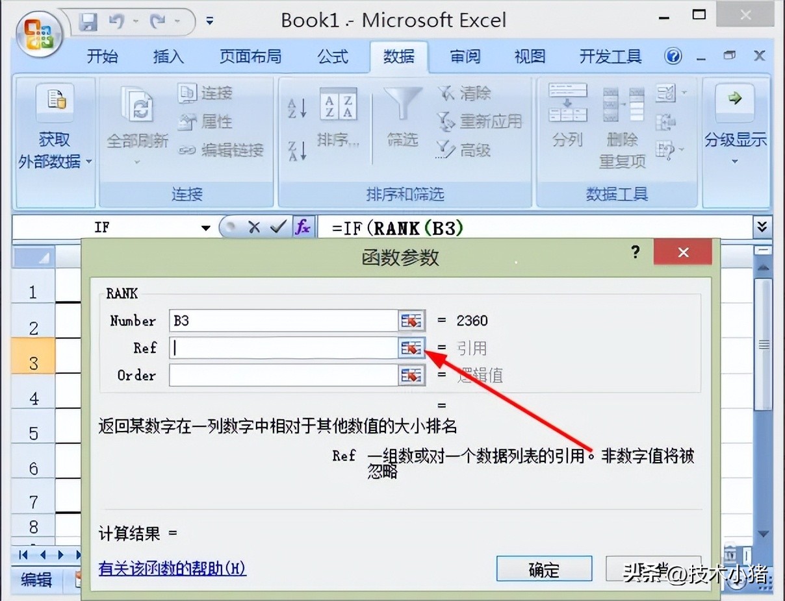Go to first sheet tab navigation arrow
The image size is (785, 601).
24,555
